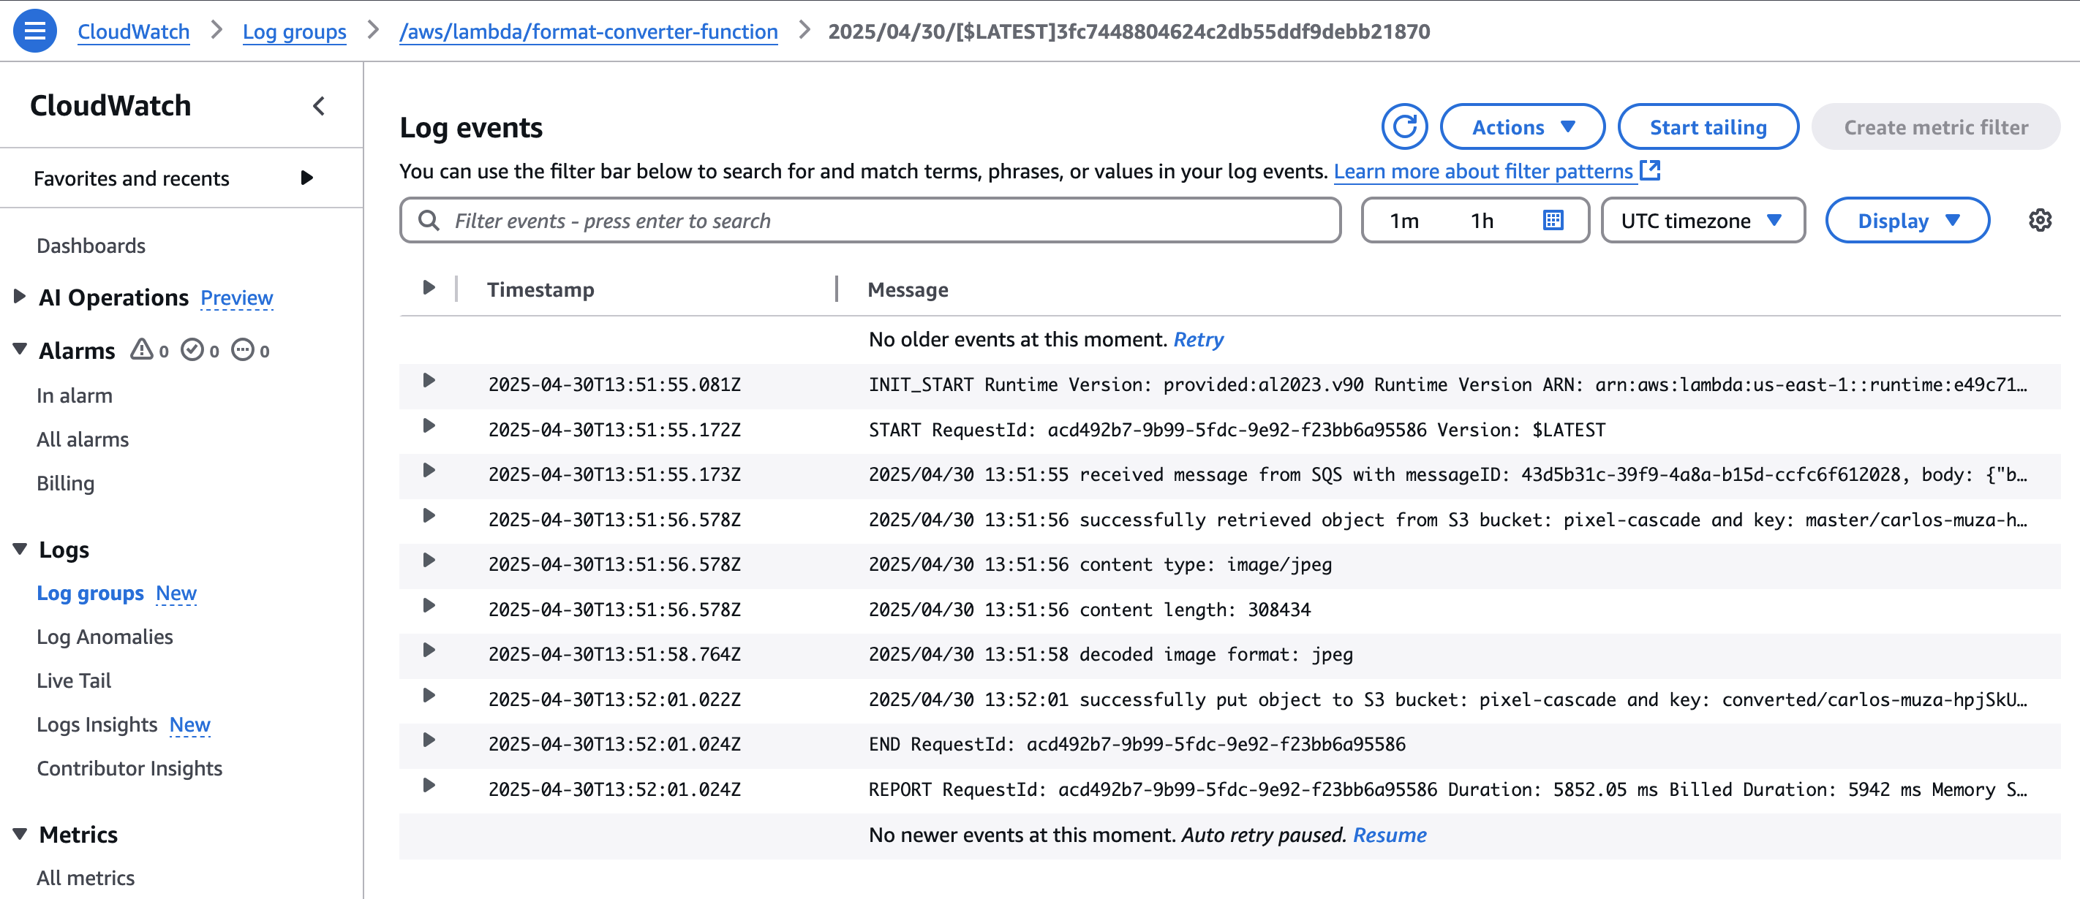
Task: Open /aws/lambda/format-converter-function breadcrumb
Action: (589, 31)
